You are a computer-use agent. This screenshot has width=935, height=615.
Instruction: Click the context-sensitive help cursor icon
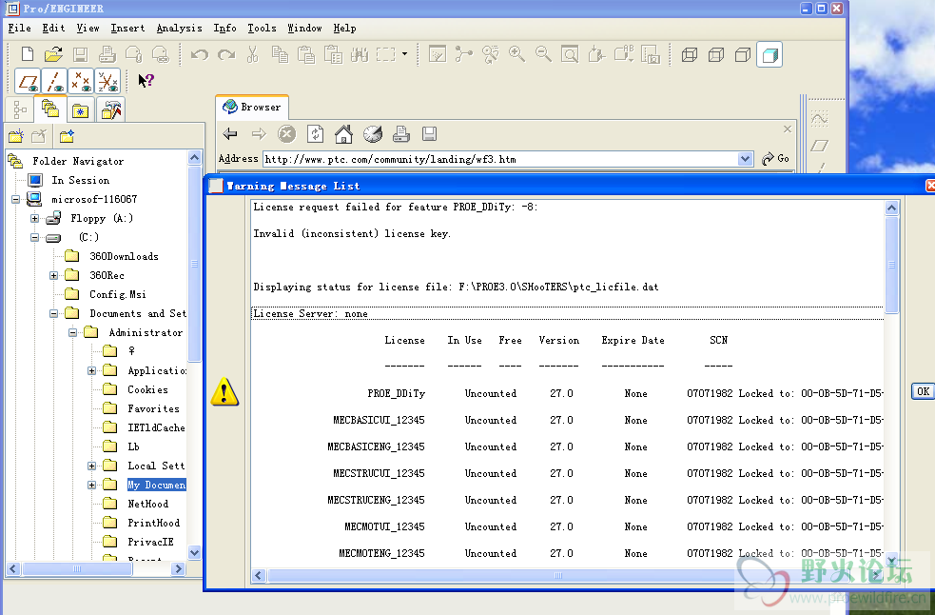coord(146,81)
